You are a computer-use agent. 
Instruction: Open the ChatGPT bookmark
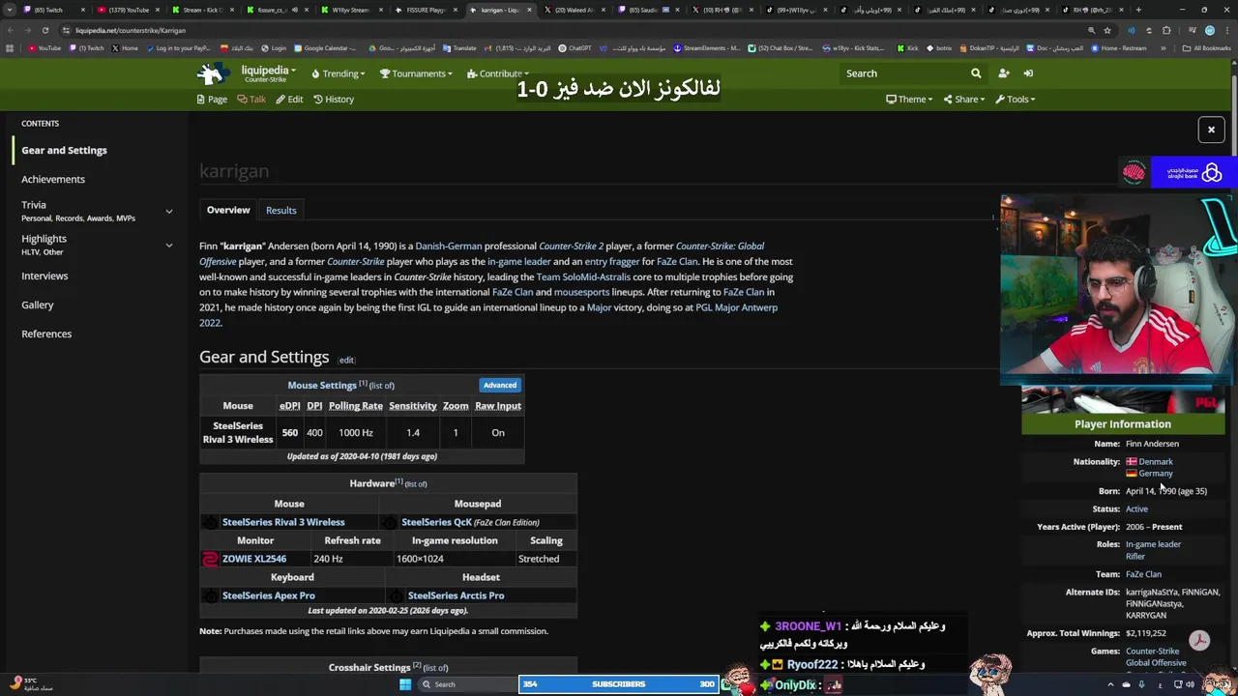point(575,48)
